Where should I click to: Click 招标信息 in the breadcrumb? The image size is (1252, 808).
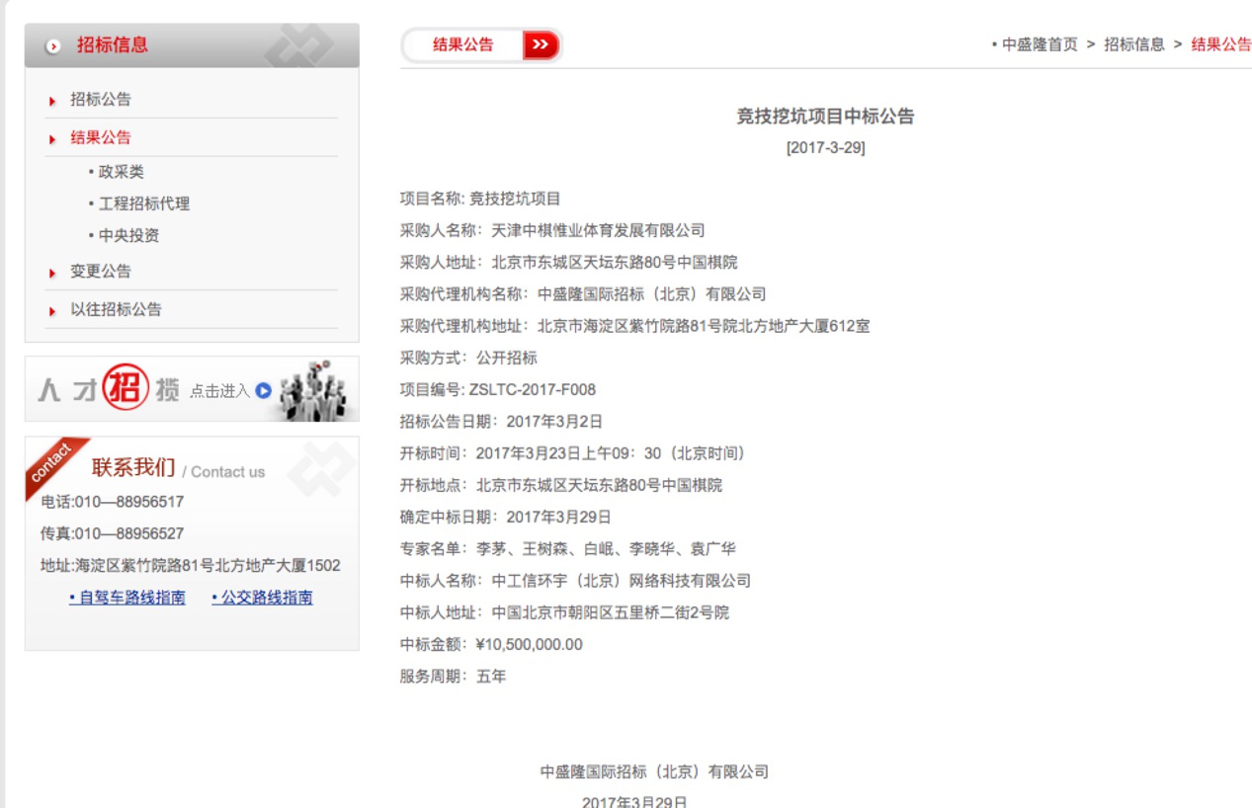coord(1134,44)
